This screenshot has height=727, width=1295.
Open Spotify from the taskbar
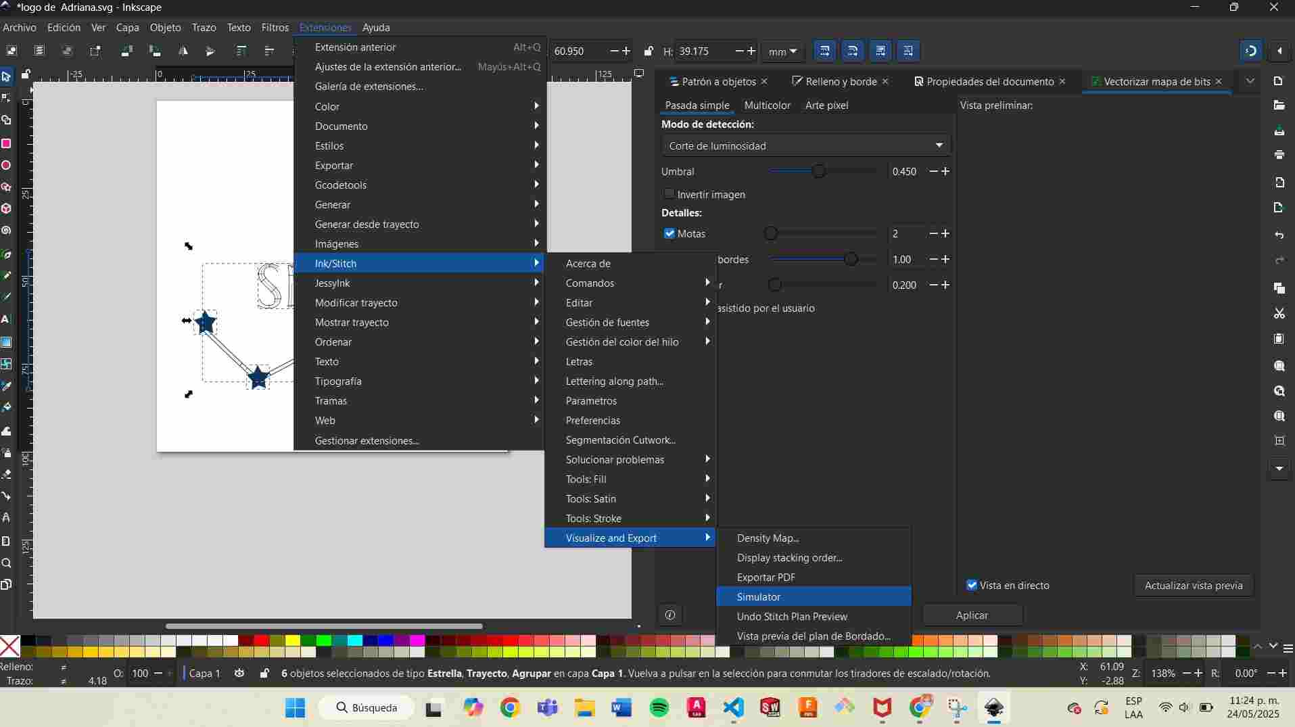click(x=659, y=707)
